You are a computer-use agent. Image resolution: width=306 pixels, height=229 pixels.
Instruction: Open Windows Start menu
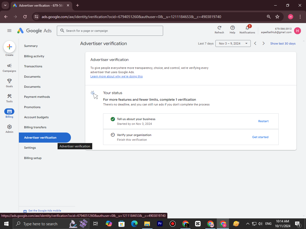[x=6, y=224]
